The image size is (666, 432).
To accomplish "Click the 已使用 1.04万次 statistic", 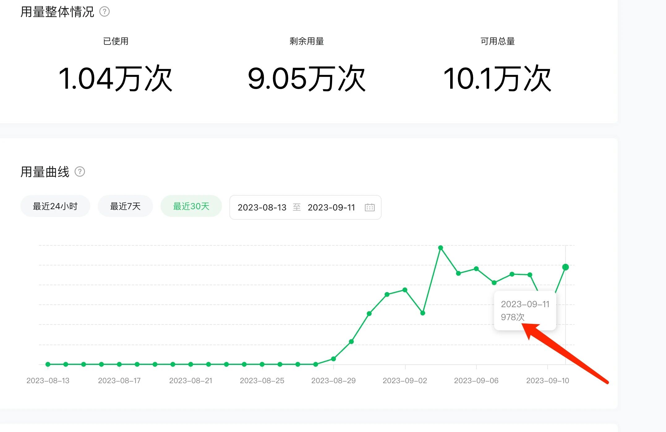I will tap(115, 78).
